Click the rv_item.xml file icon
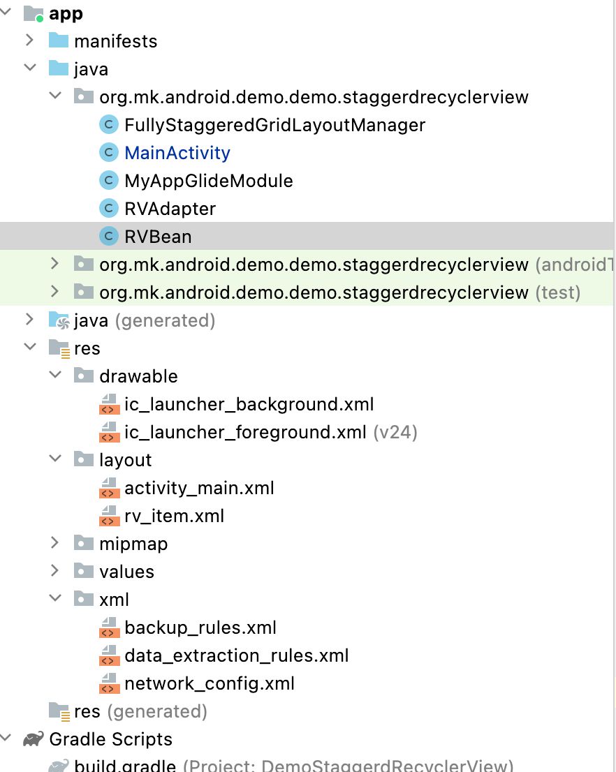This screenshot has width=616, height=772. 109,517
